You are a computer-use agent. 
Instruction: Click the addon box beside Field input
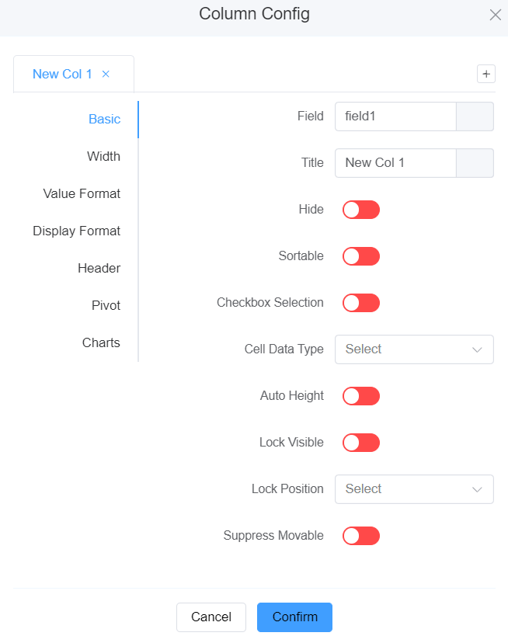tap(475, 116)
